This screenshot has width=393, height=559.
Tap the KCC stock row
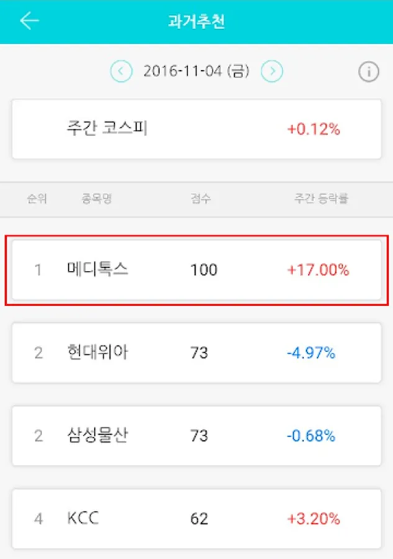[x=196, y=519]
